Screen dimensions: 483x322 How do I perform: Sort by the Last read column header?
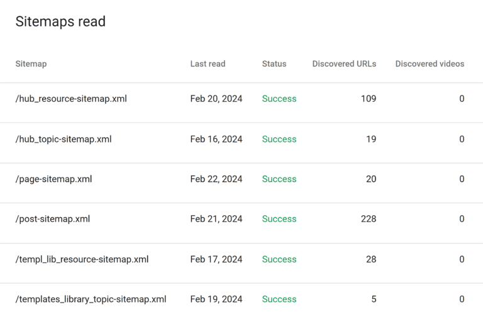(208, 63)
